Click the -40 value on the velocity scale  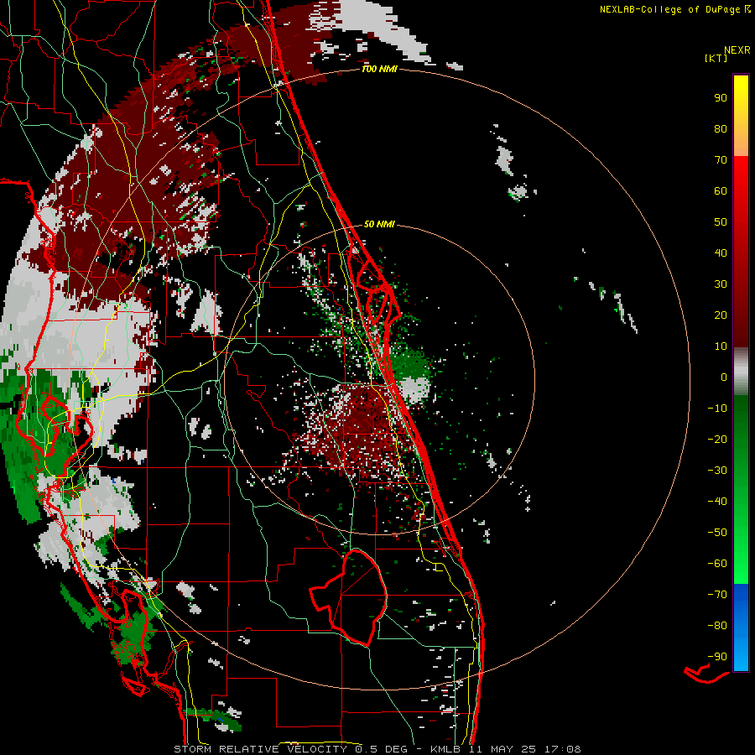tap(717, 502)
